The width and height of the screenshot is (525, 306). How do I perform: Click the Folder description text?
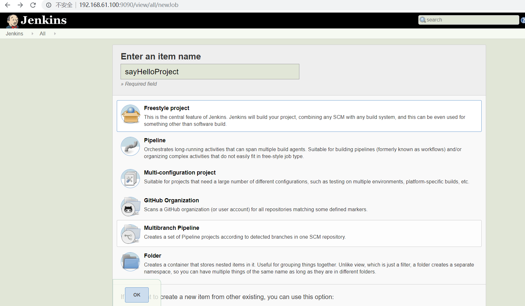coord(309,268)
